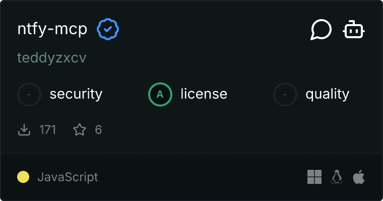
Task: Open the chat bubble icon
Action: [321, 30]
